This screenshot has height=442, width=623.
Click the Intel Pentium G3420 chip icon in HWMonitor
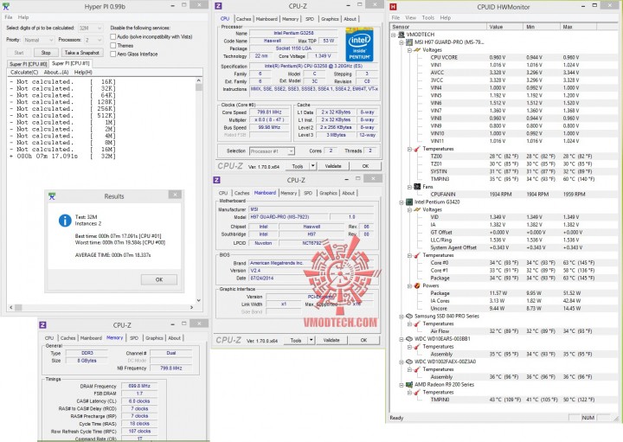409,202
